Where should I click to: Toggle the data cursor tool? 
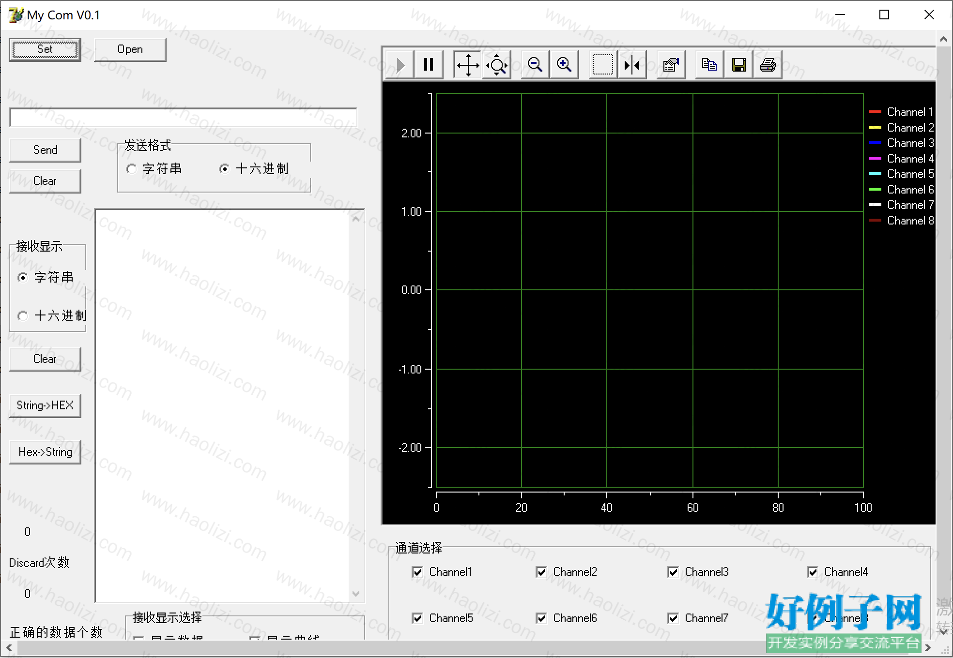coord(632,64)
